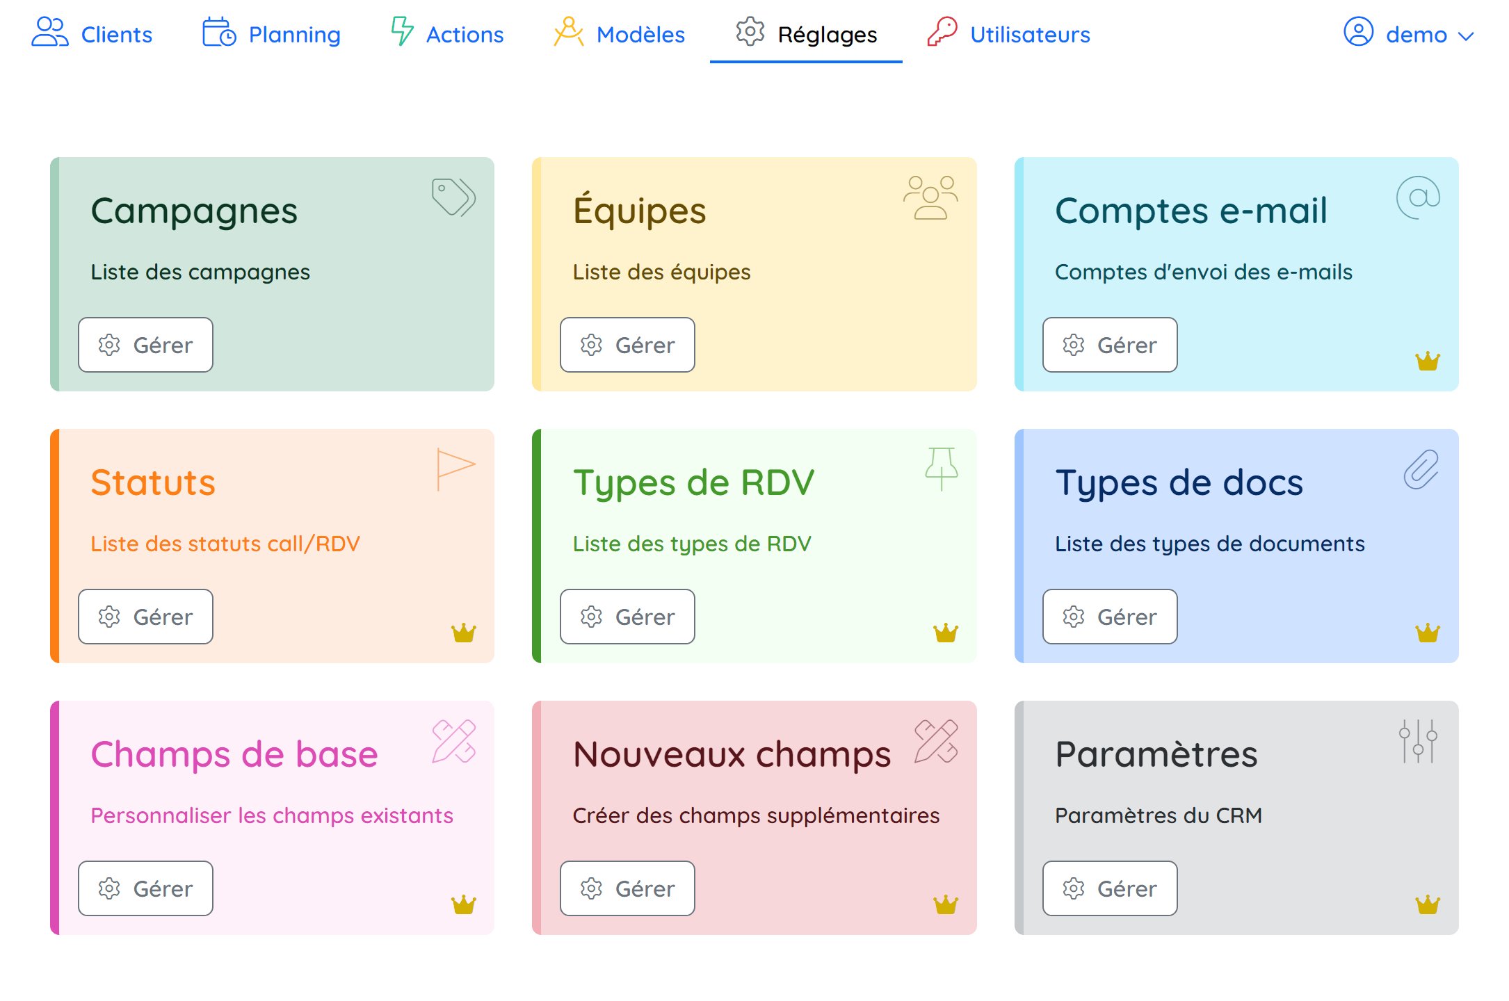
Task: Click the crown icon on Nouveaux champs card
Action: 945,904
